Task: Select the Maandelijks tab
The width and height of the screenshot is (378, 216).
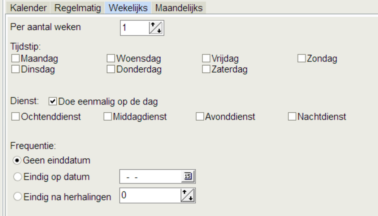Action: [x=179, y=8]
